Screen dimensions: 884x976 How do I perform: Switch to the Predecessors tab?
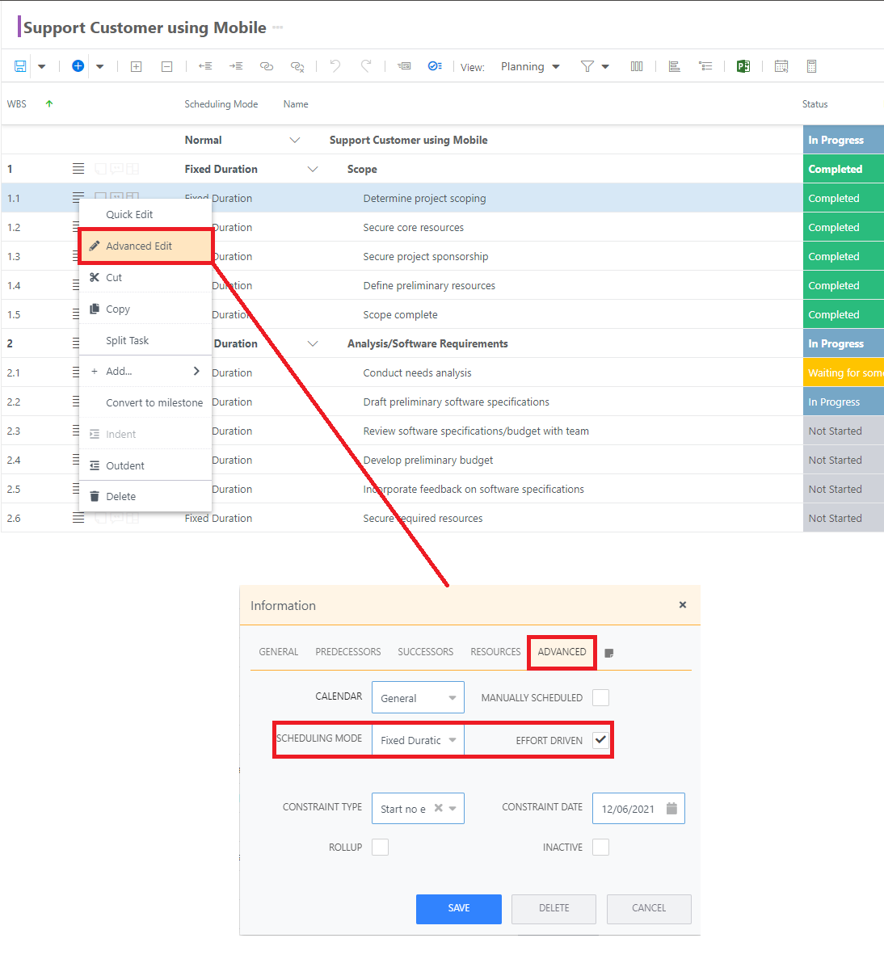(x=347, y=652)
